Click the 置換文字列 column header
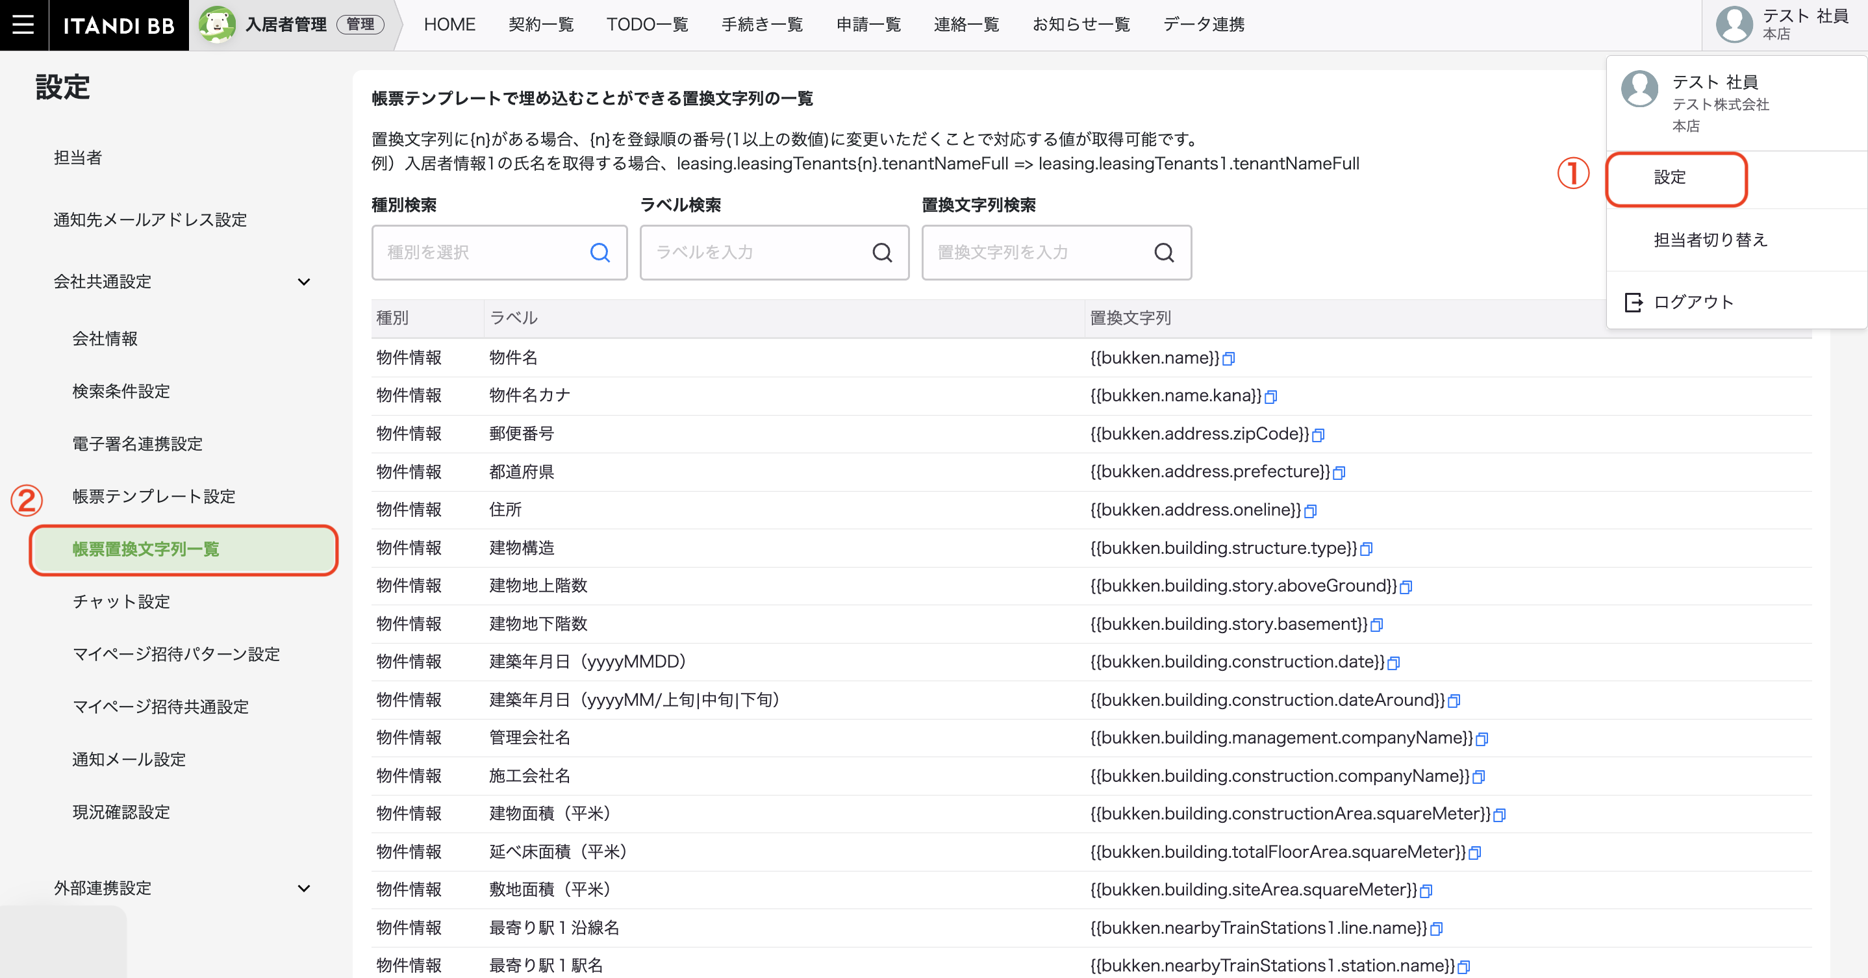This screenshot has width=1868, height=978. coord(1131,318)
